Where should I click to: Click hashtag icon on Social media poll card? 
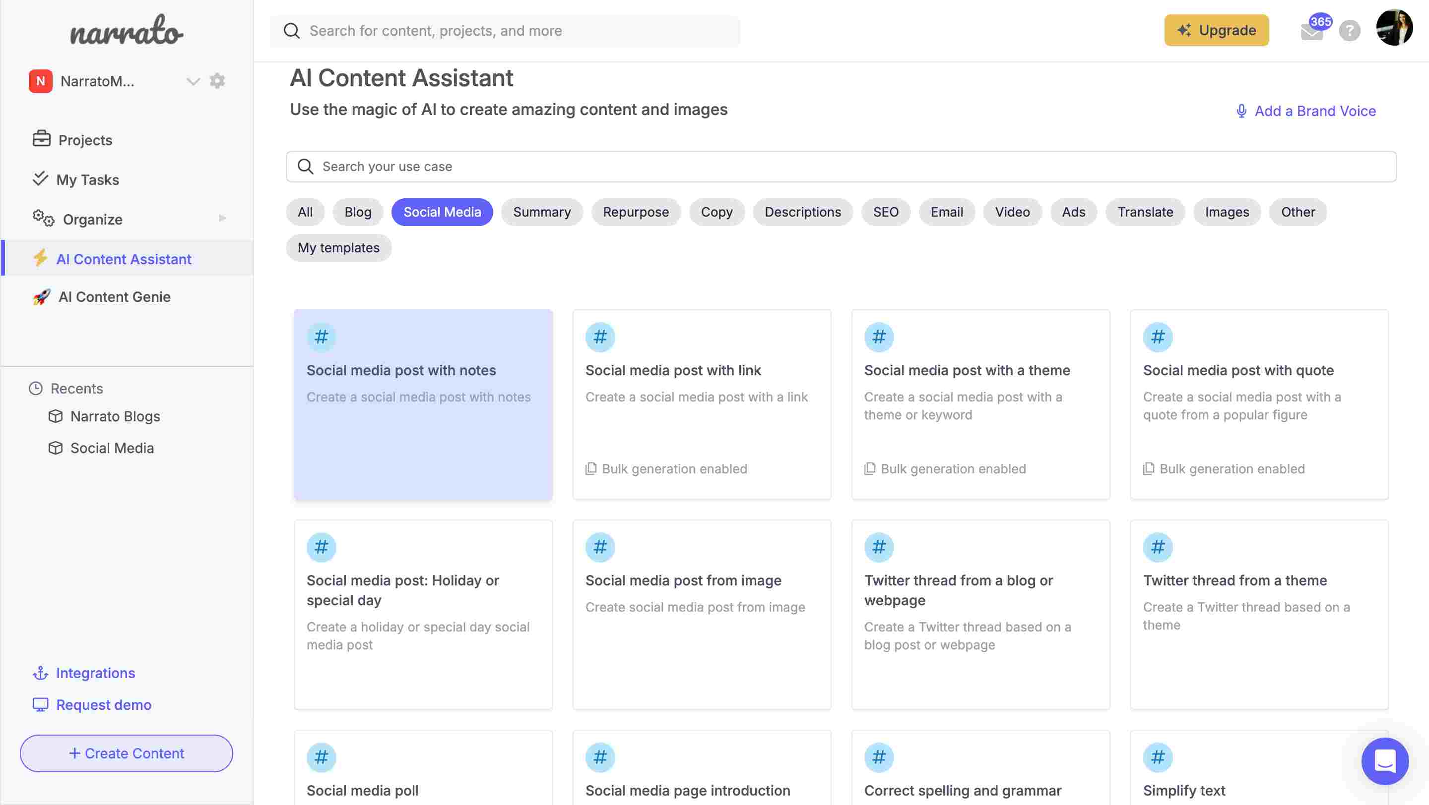click(x=322, y=757)
